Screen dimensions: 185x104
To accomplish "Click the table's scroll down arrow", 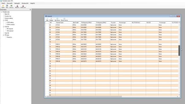I will click(179, 95).
